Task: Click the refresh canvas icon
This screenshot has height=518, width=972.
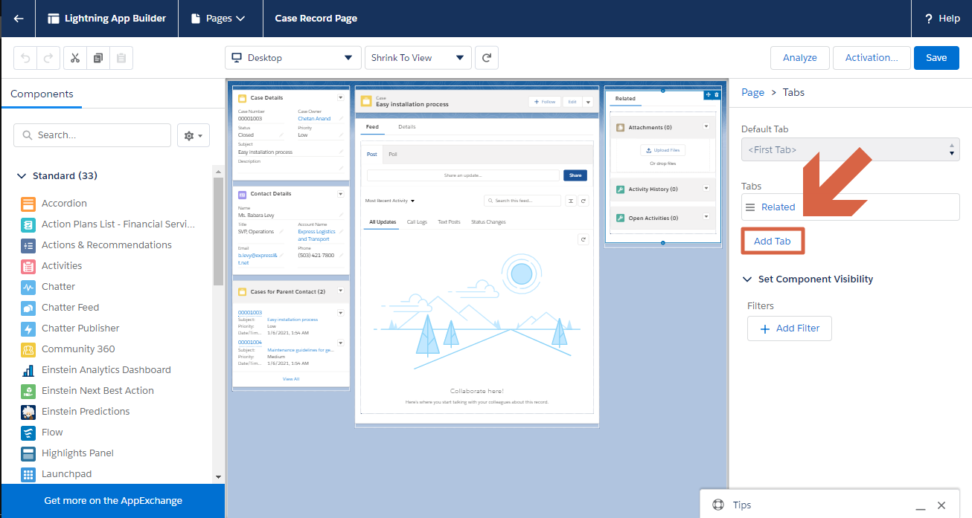Action: pyautogui.click(x=486, y=58)
